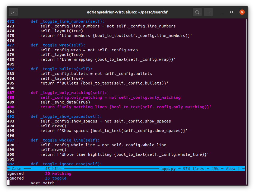Click the Case mode label in the status bar

16,168
